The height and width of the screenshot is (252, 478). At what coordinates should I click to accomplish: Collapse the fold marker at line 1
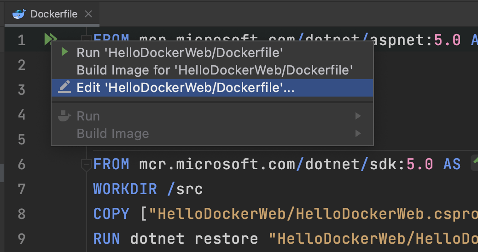[86, 38]
